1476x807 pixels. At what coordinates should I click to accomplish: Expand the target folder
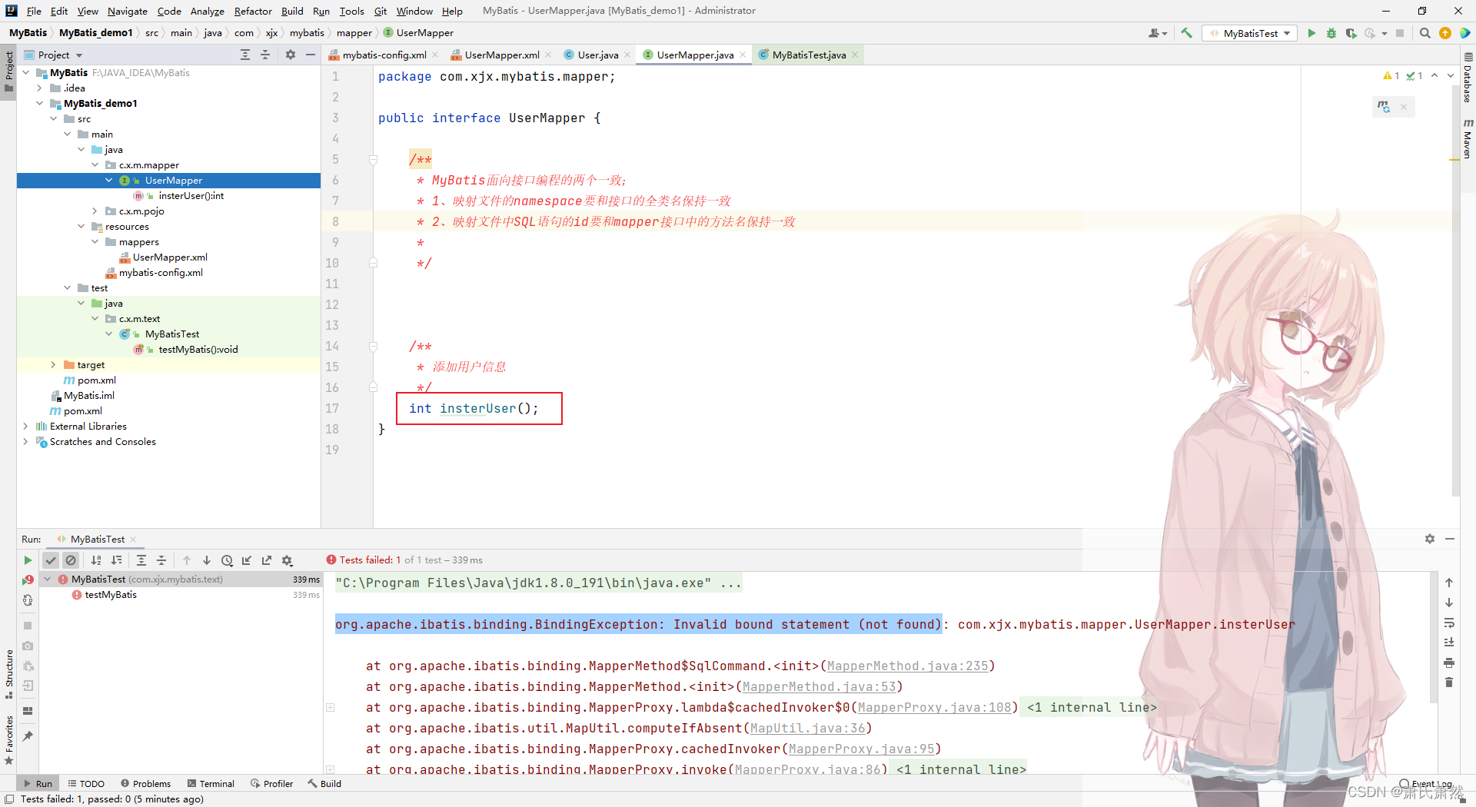(x=53, y=364)
